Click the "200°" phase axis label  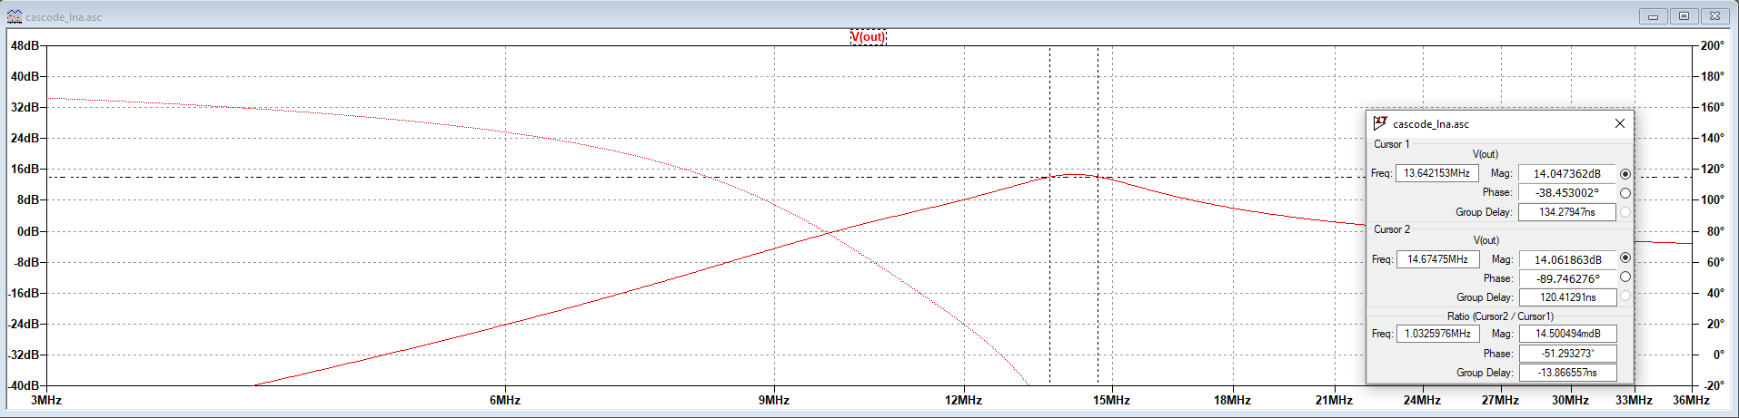(x=1712, y=45)
